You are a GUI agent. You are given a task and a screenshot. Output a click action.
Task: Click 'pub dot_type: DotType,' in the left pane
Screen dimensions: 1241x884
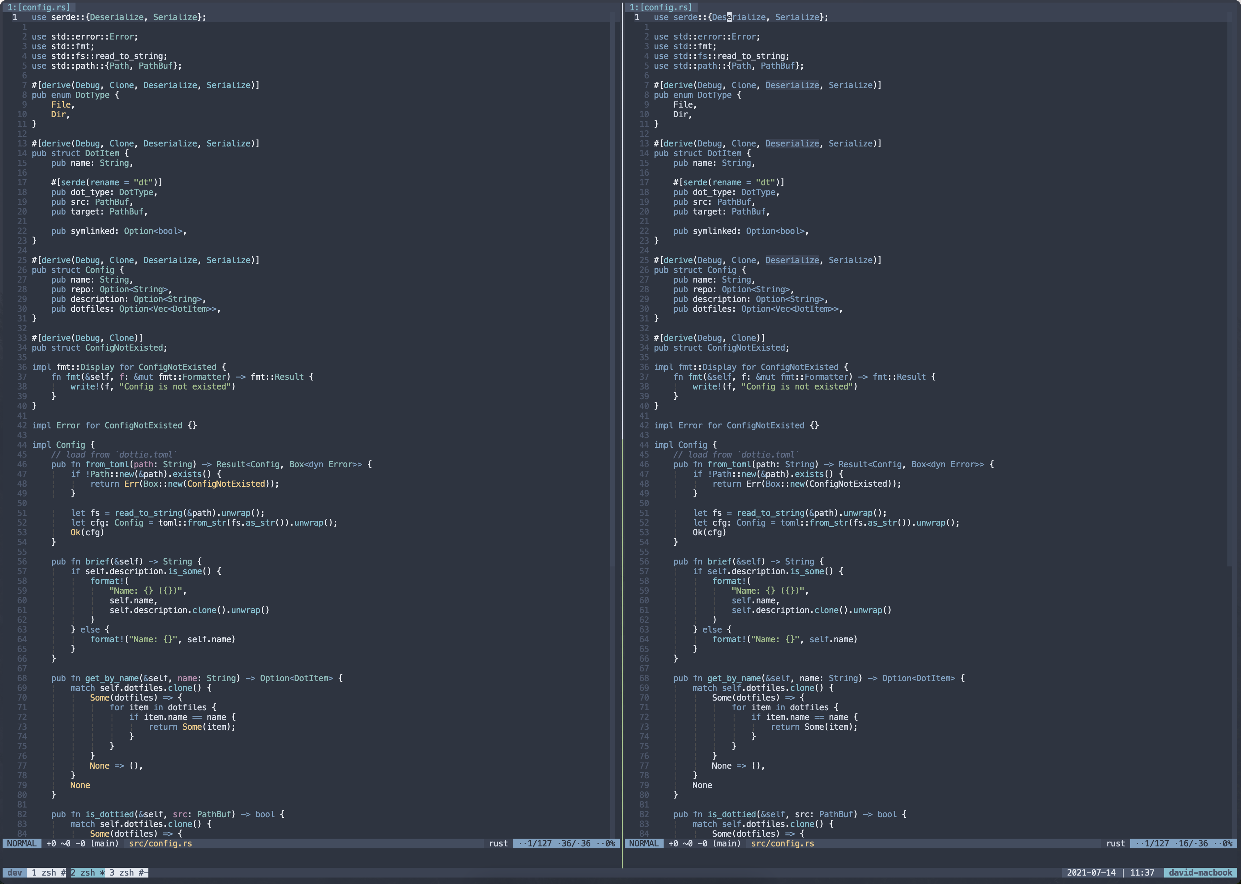click(105, 192)
